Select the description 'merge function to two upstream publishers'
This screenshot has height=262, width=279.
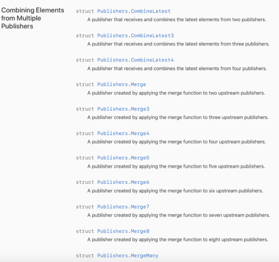tap(176, 93)
